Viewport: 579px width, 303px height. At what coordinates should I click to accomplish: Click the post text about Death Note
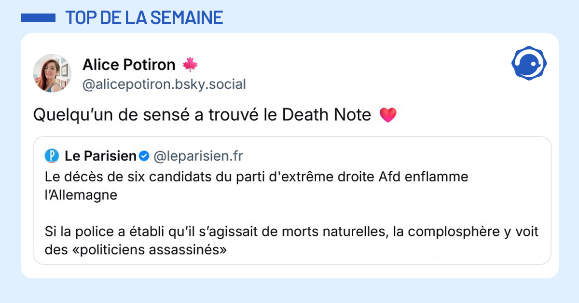click(x=203, y=115)
